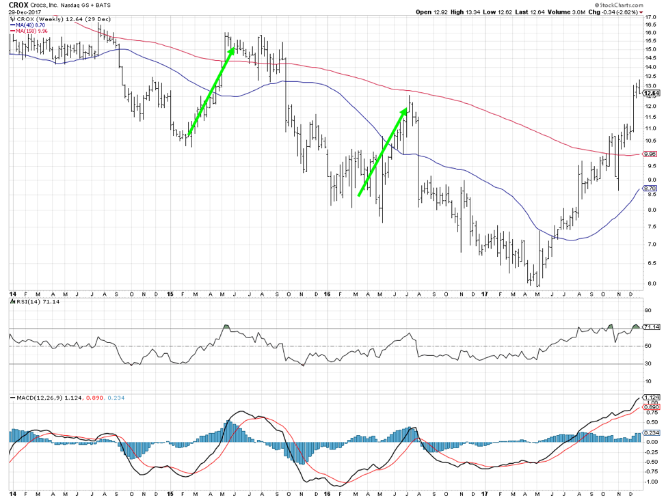The width and height of the screenshot is (666, 498).
Task: Click the StockCharts.com copyright text
Action: (x=618, y=5)
